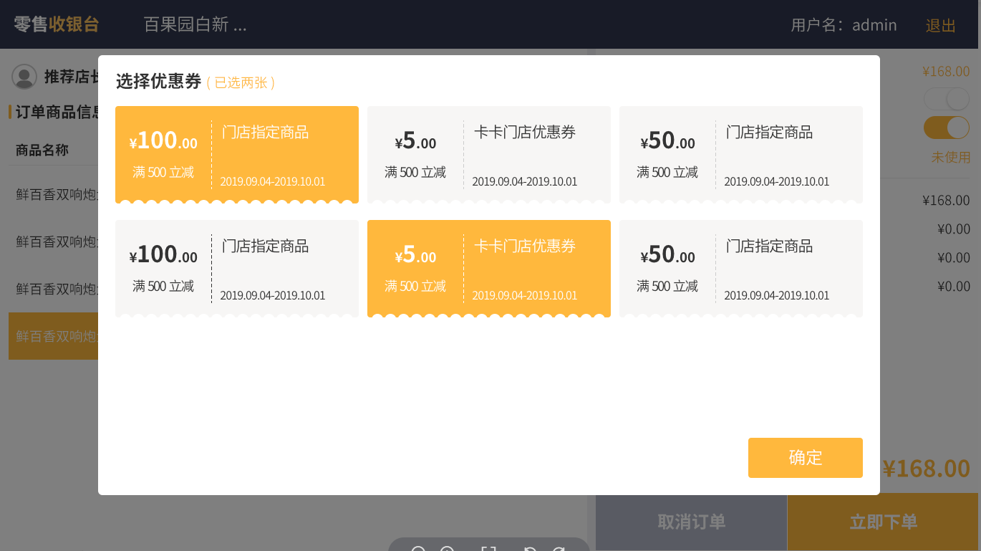
Task: Turn on the gray toggle switch
Action: pyautogui.click(x=946, y=99)
